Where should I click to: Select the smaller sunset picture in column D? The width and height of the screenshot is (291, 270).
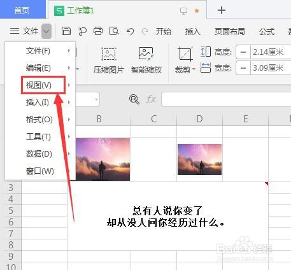click(199, 159)
